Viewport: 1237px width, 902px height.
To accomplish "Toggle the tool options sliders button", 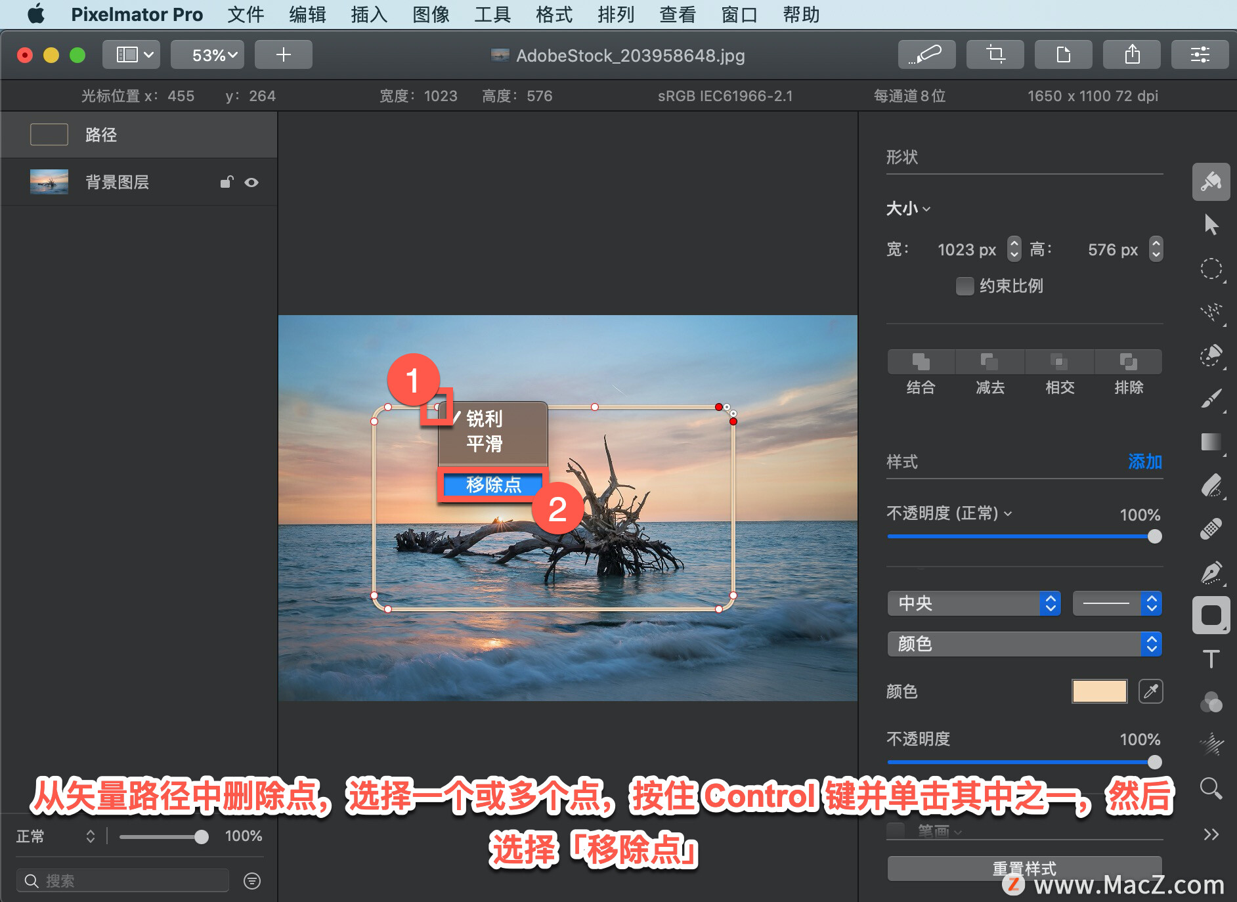I will 1200,54.
